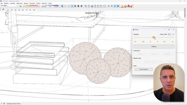Click the red Skimp reload icon
Viewport: 187px width, 105px height.
point(129,6)
